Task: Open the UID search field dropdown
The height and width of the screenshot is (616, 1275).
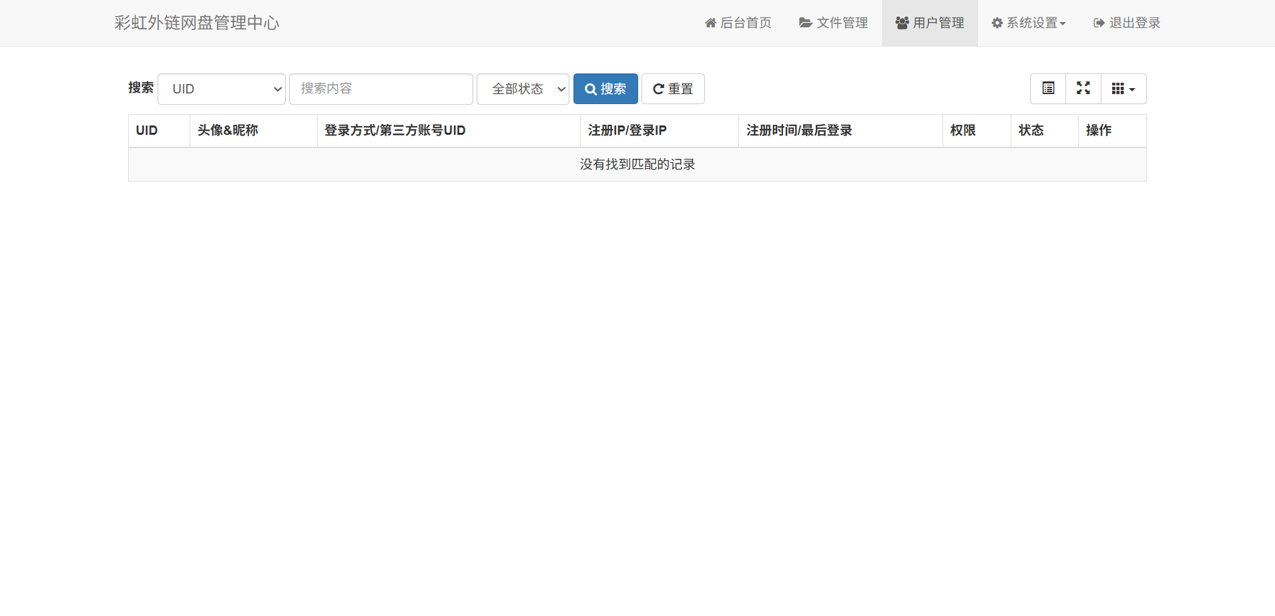Action: (x=221, y=88)
